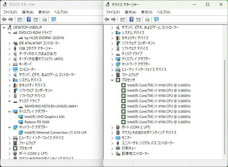
Task: Click the DESKTOP-V5BDLJP computer icon
Action: point(9,27)
